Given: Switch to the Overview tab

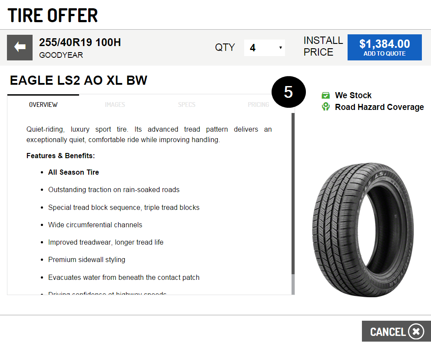Looking at the screenshot, I should click(43, 105).
